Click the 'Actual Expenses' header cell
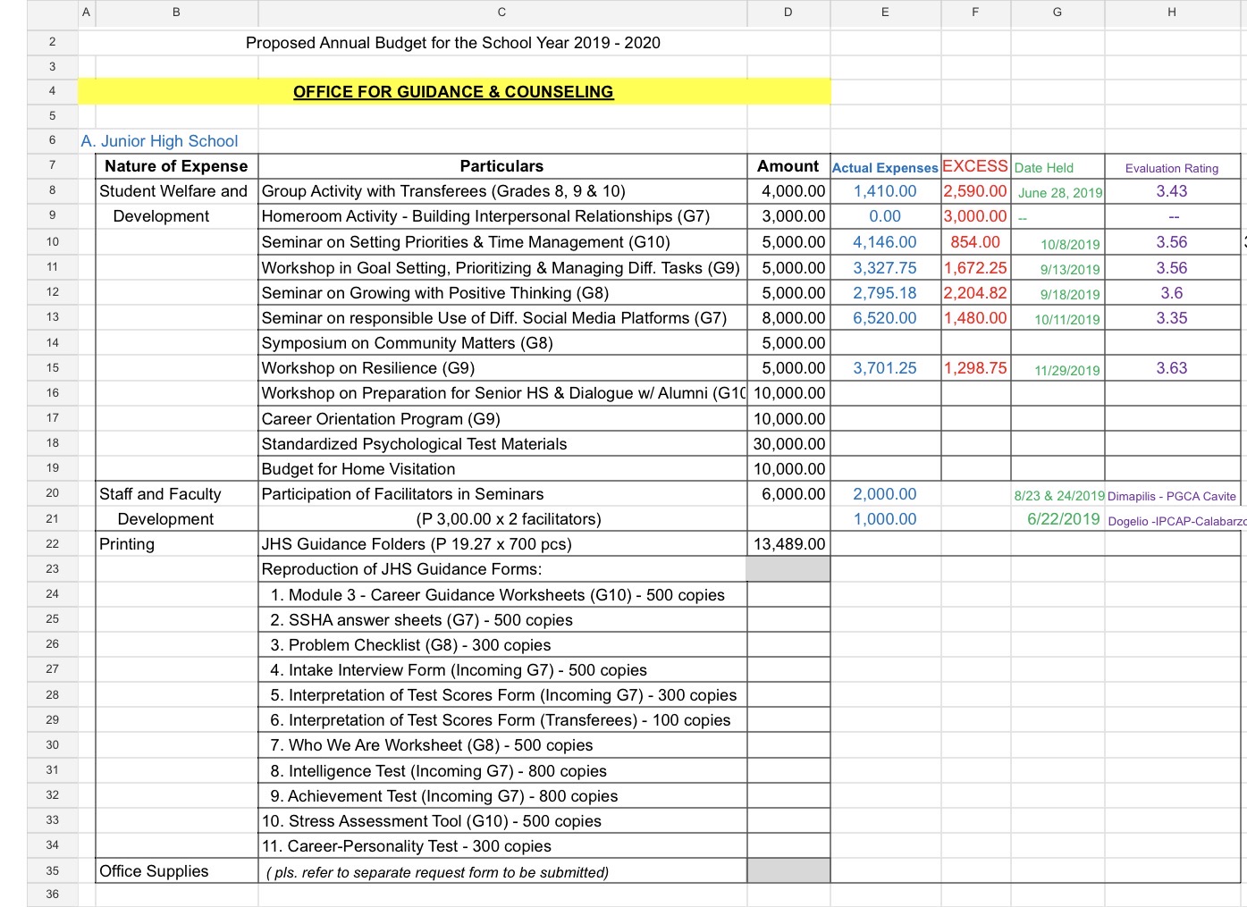The image size is (1247, 907). [885, 167]
